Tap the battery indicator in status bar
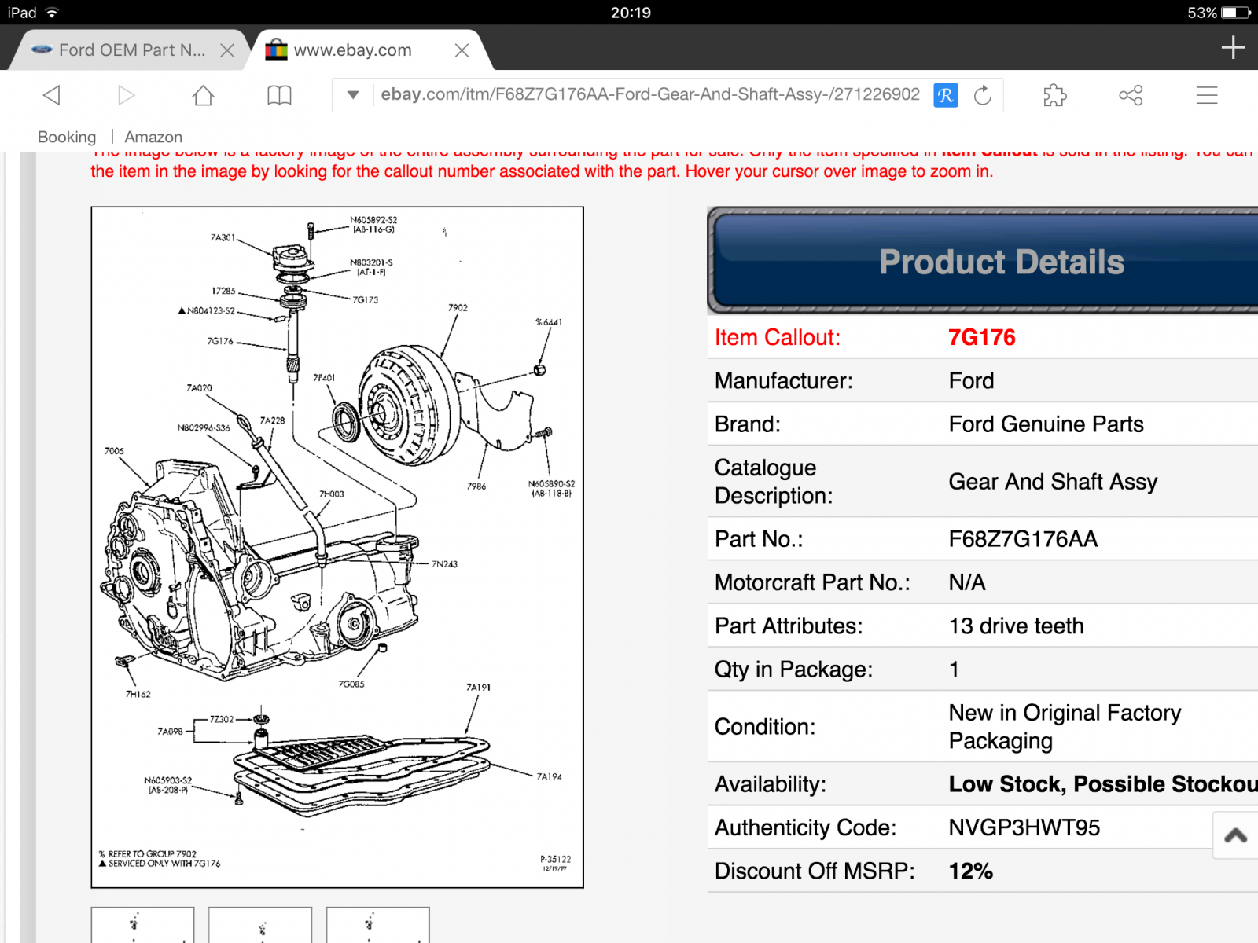 pos(1236,13)
